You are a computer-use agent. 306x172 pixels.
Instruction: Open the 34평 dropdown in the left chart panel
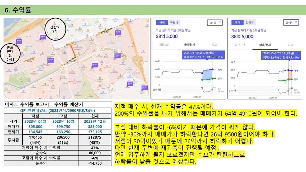(215, 23)
